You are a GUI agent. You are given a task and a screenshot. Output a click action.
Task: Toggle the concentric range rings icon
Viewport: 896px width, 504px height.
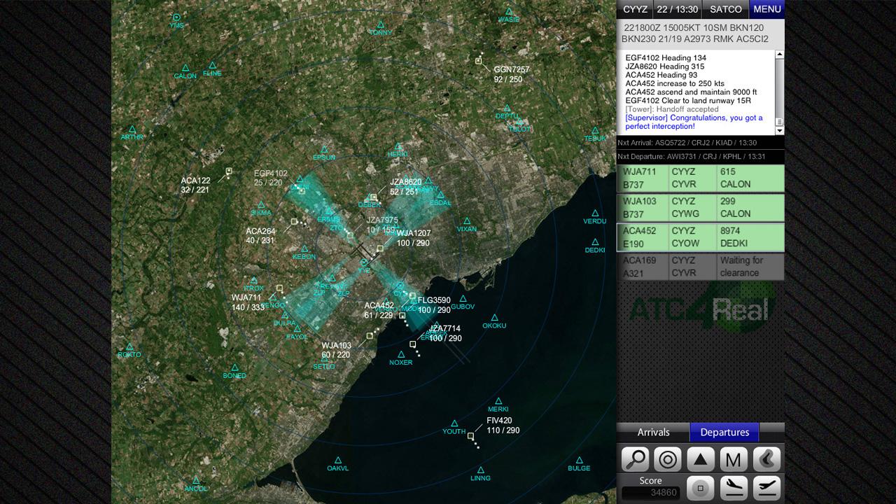[x=668, y=460]
